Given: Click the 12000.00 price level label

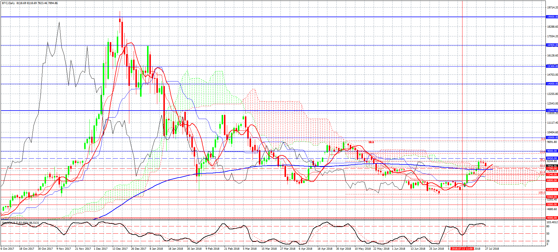Looking at the screenshot, I should [x=552, y=111].
